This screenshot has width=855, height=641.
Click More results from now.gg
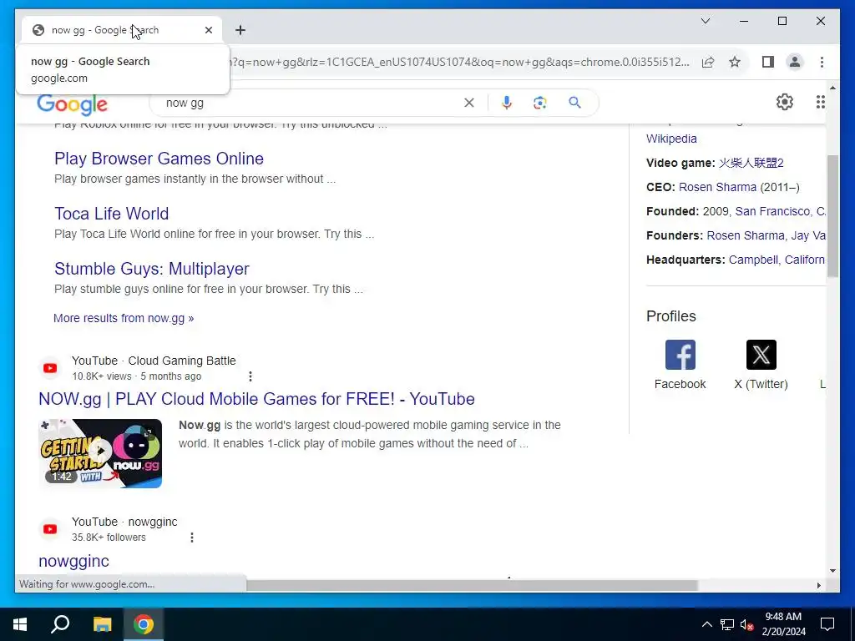[124, 318]
